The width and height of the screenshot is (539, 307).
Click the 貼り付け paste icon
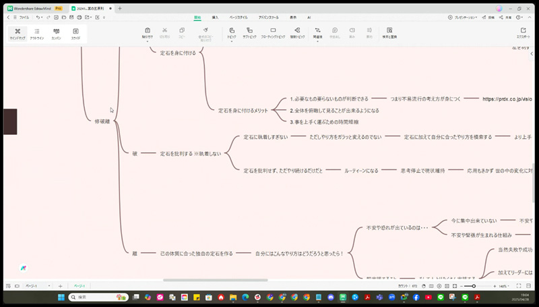[147, 32]
